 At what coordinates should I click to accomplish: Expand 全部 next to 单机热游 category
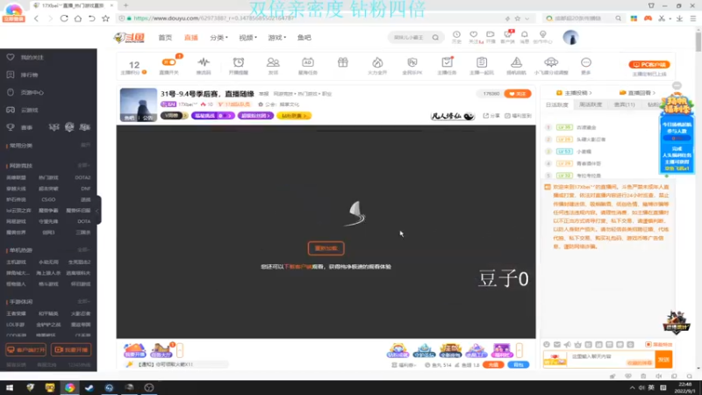83,250
